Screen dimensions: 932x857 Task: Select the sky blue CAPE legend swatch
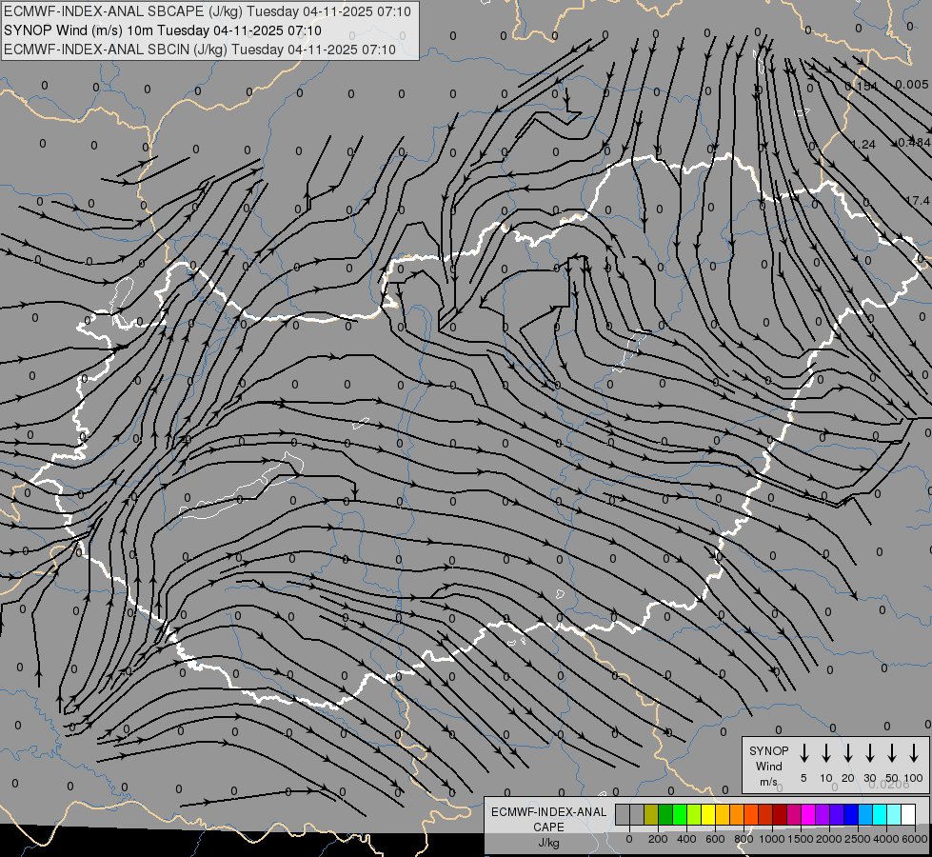pos(864,815)
